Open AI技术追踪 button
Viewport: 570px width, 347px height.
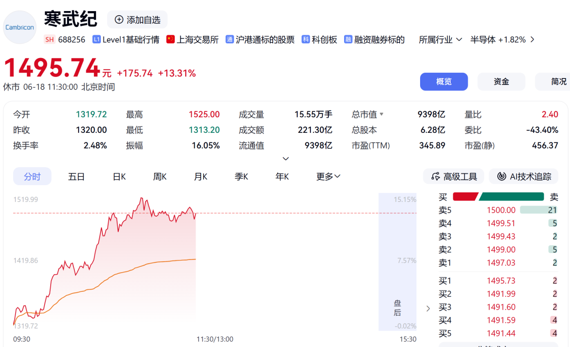click(524, 176)
